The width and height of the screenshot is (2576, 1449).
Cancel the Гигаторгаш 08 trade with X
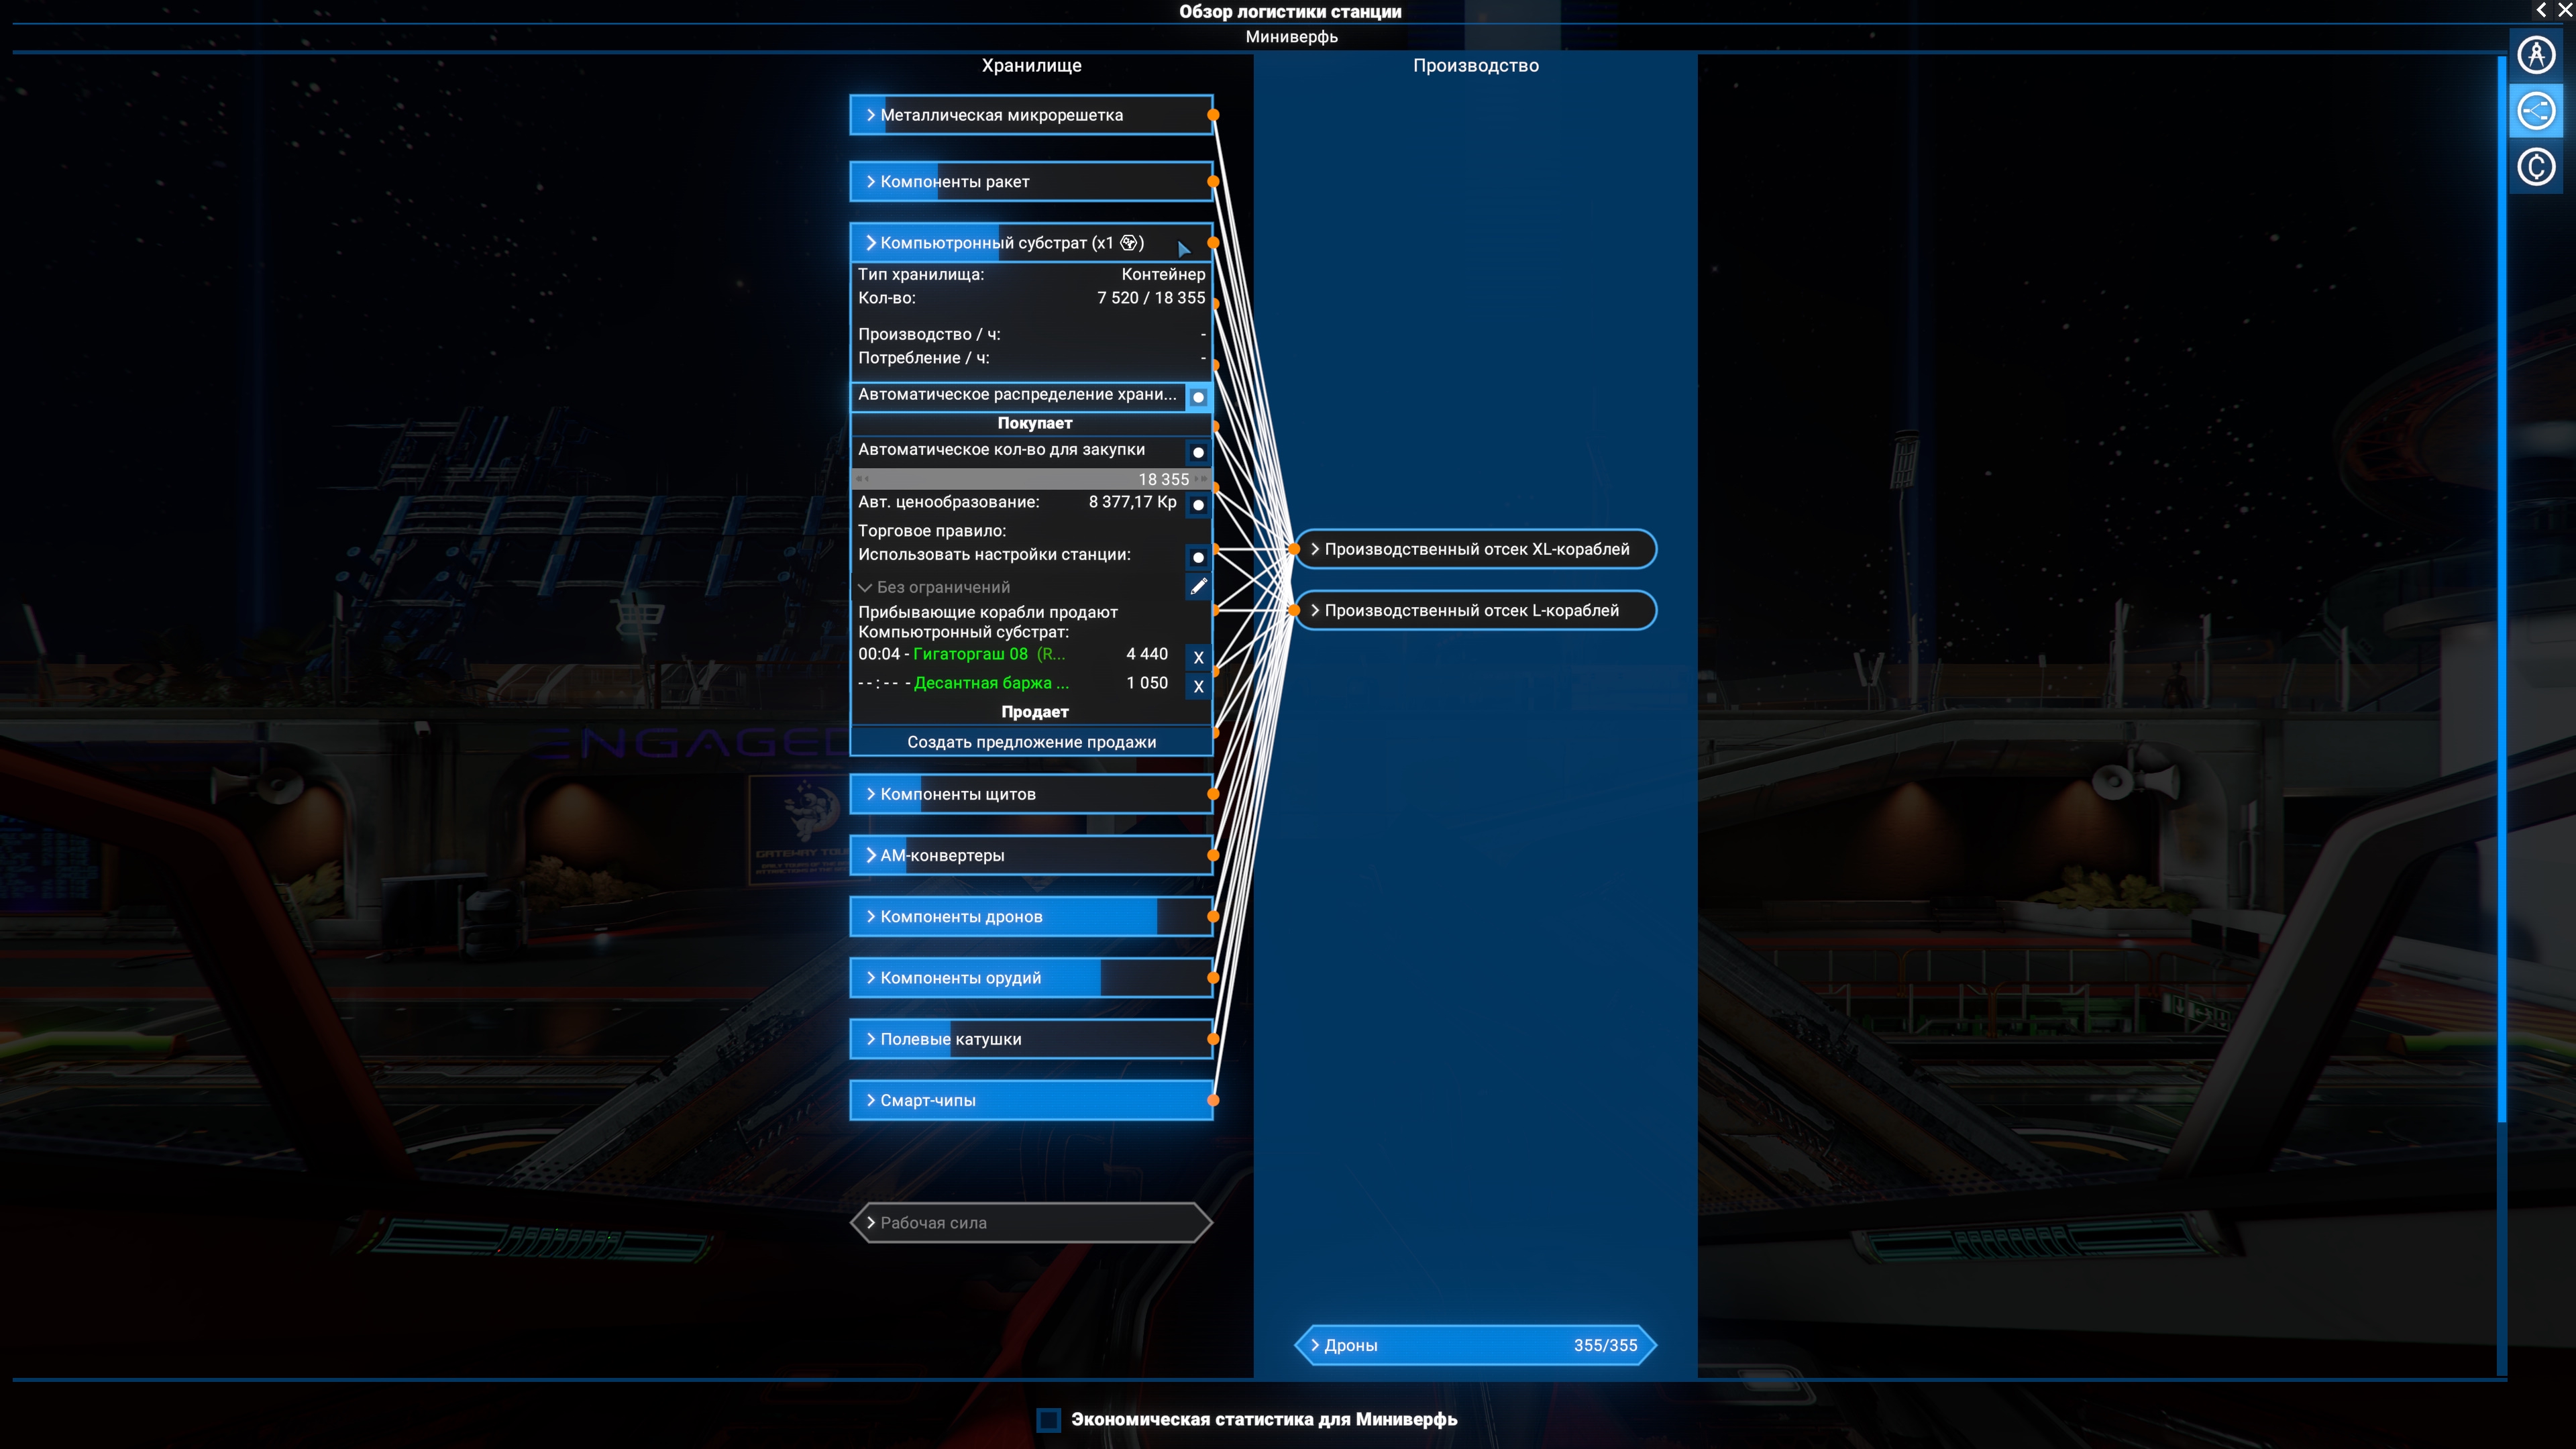click(1198, 657)
